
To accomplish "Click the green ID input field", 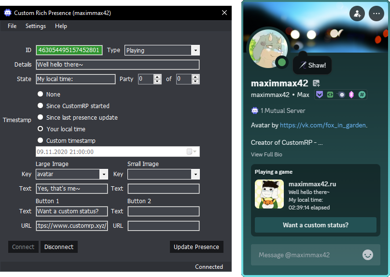I will point(69,50).
